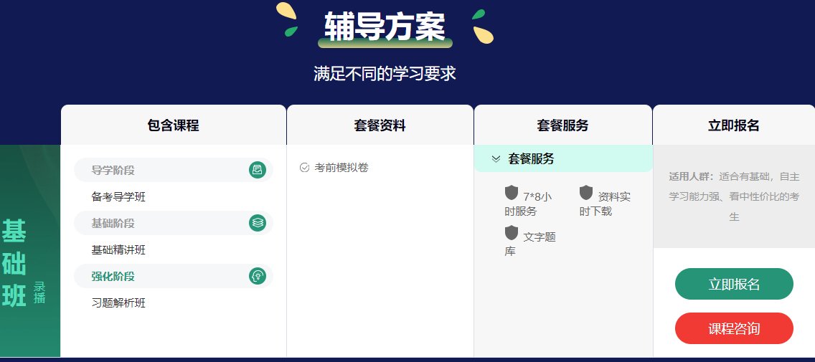Select the 套餐资料 column tab
Screen dimensions: 815x362
(x=380, y=125)
